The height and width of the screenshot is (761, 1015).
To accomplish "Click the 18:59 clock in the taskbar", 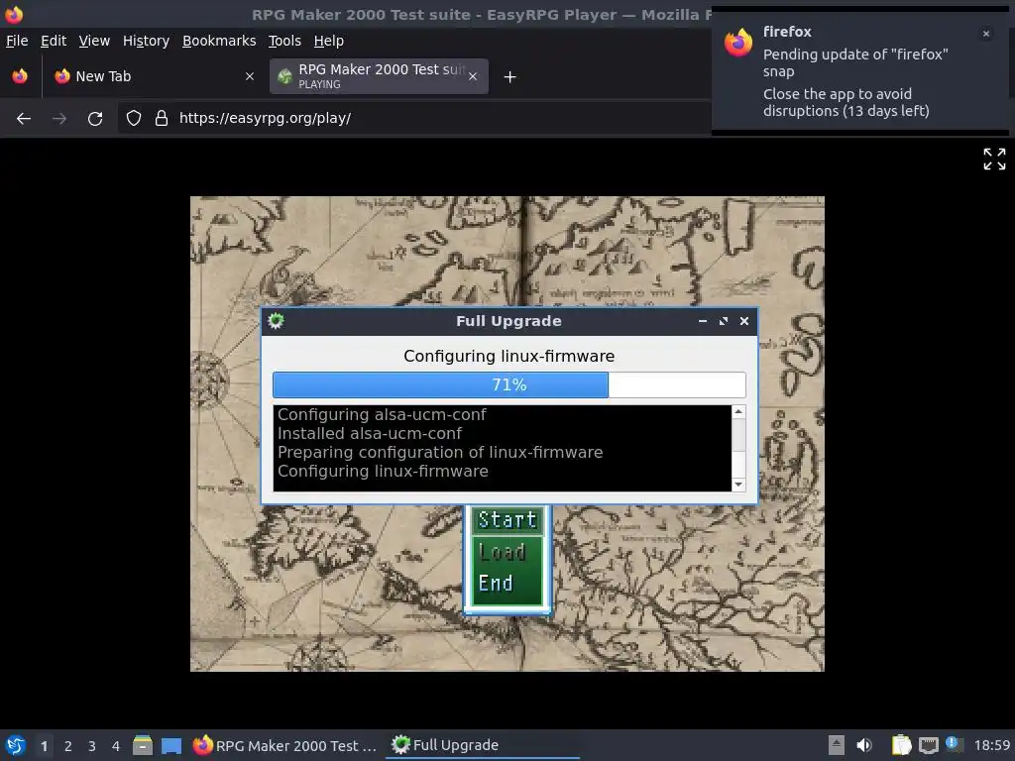I will (991, 745).
